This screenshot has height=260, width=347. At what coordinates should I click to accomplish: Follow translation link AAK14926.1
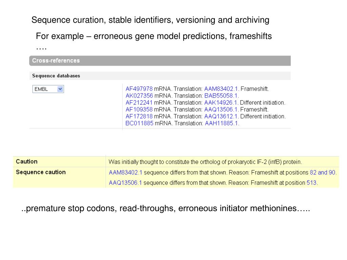point(221,103)
